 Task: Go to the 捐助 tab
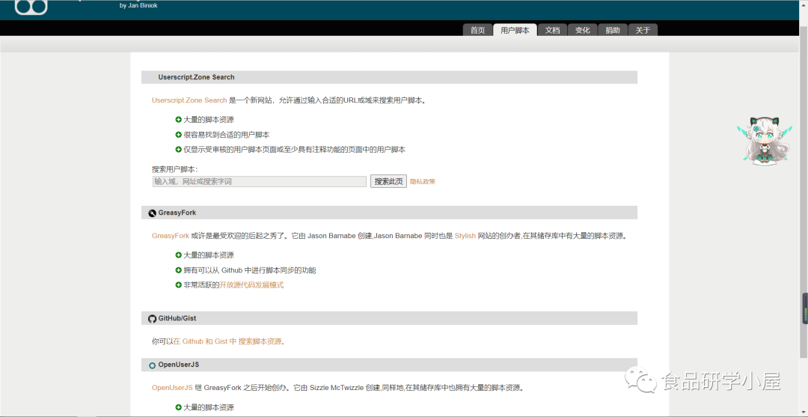point(613,30)
